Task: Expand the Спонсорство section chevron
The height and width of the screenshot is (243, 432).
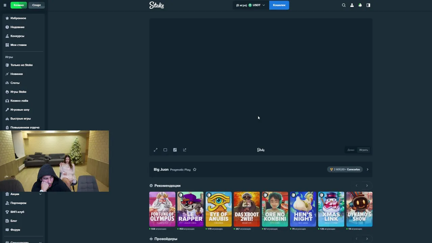Action: (x=40, y=242)
